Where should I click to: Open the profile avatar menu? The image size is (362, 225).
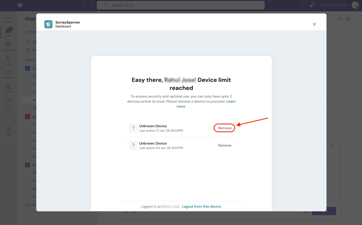[x=355, y=5]
